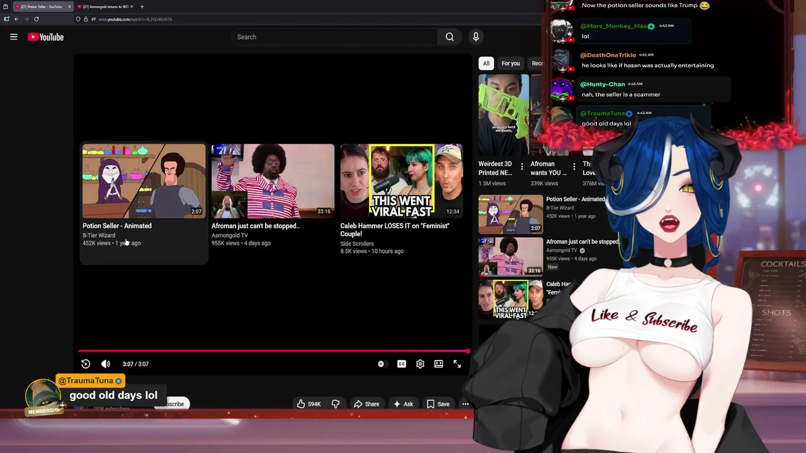Open sidebar Afroman video thumbnail

click(x=511, y=257)
